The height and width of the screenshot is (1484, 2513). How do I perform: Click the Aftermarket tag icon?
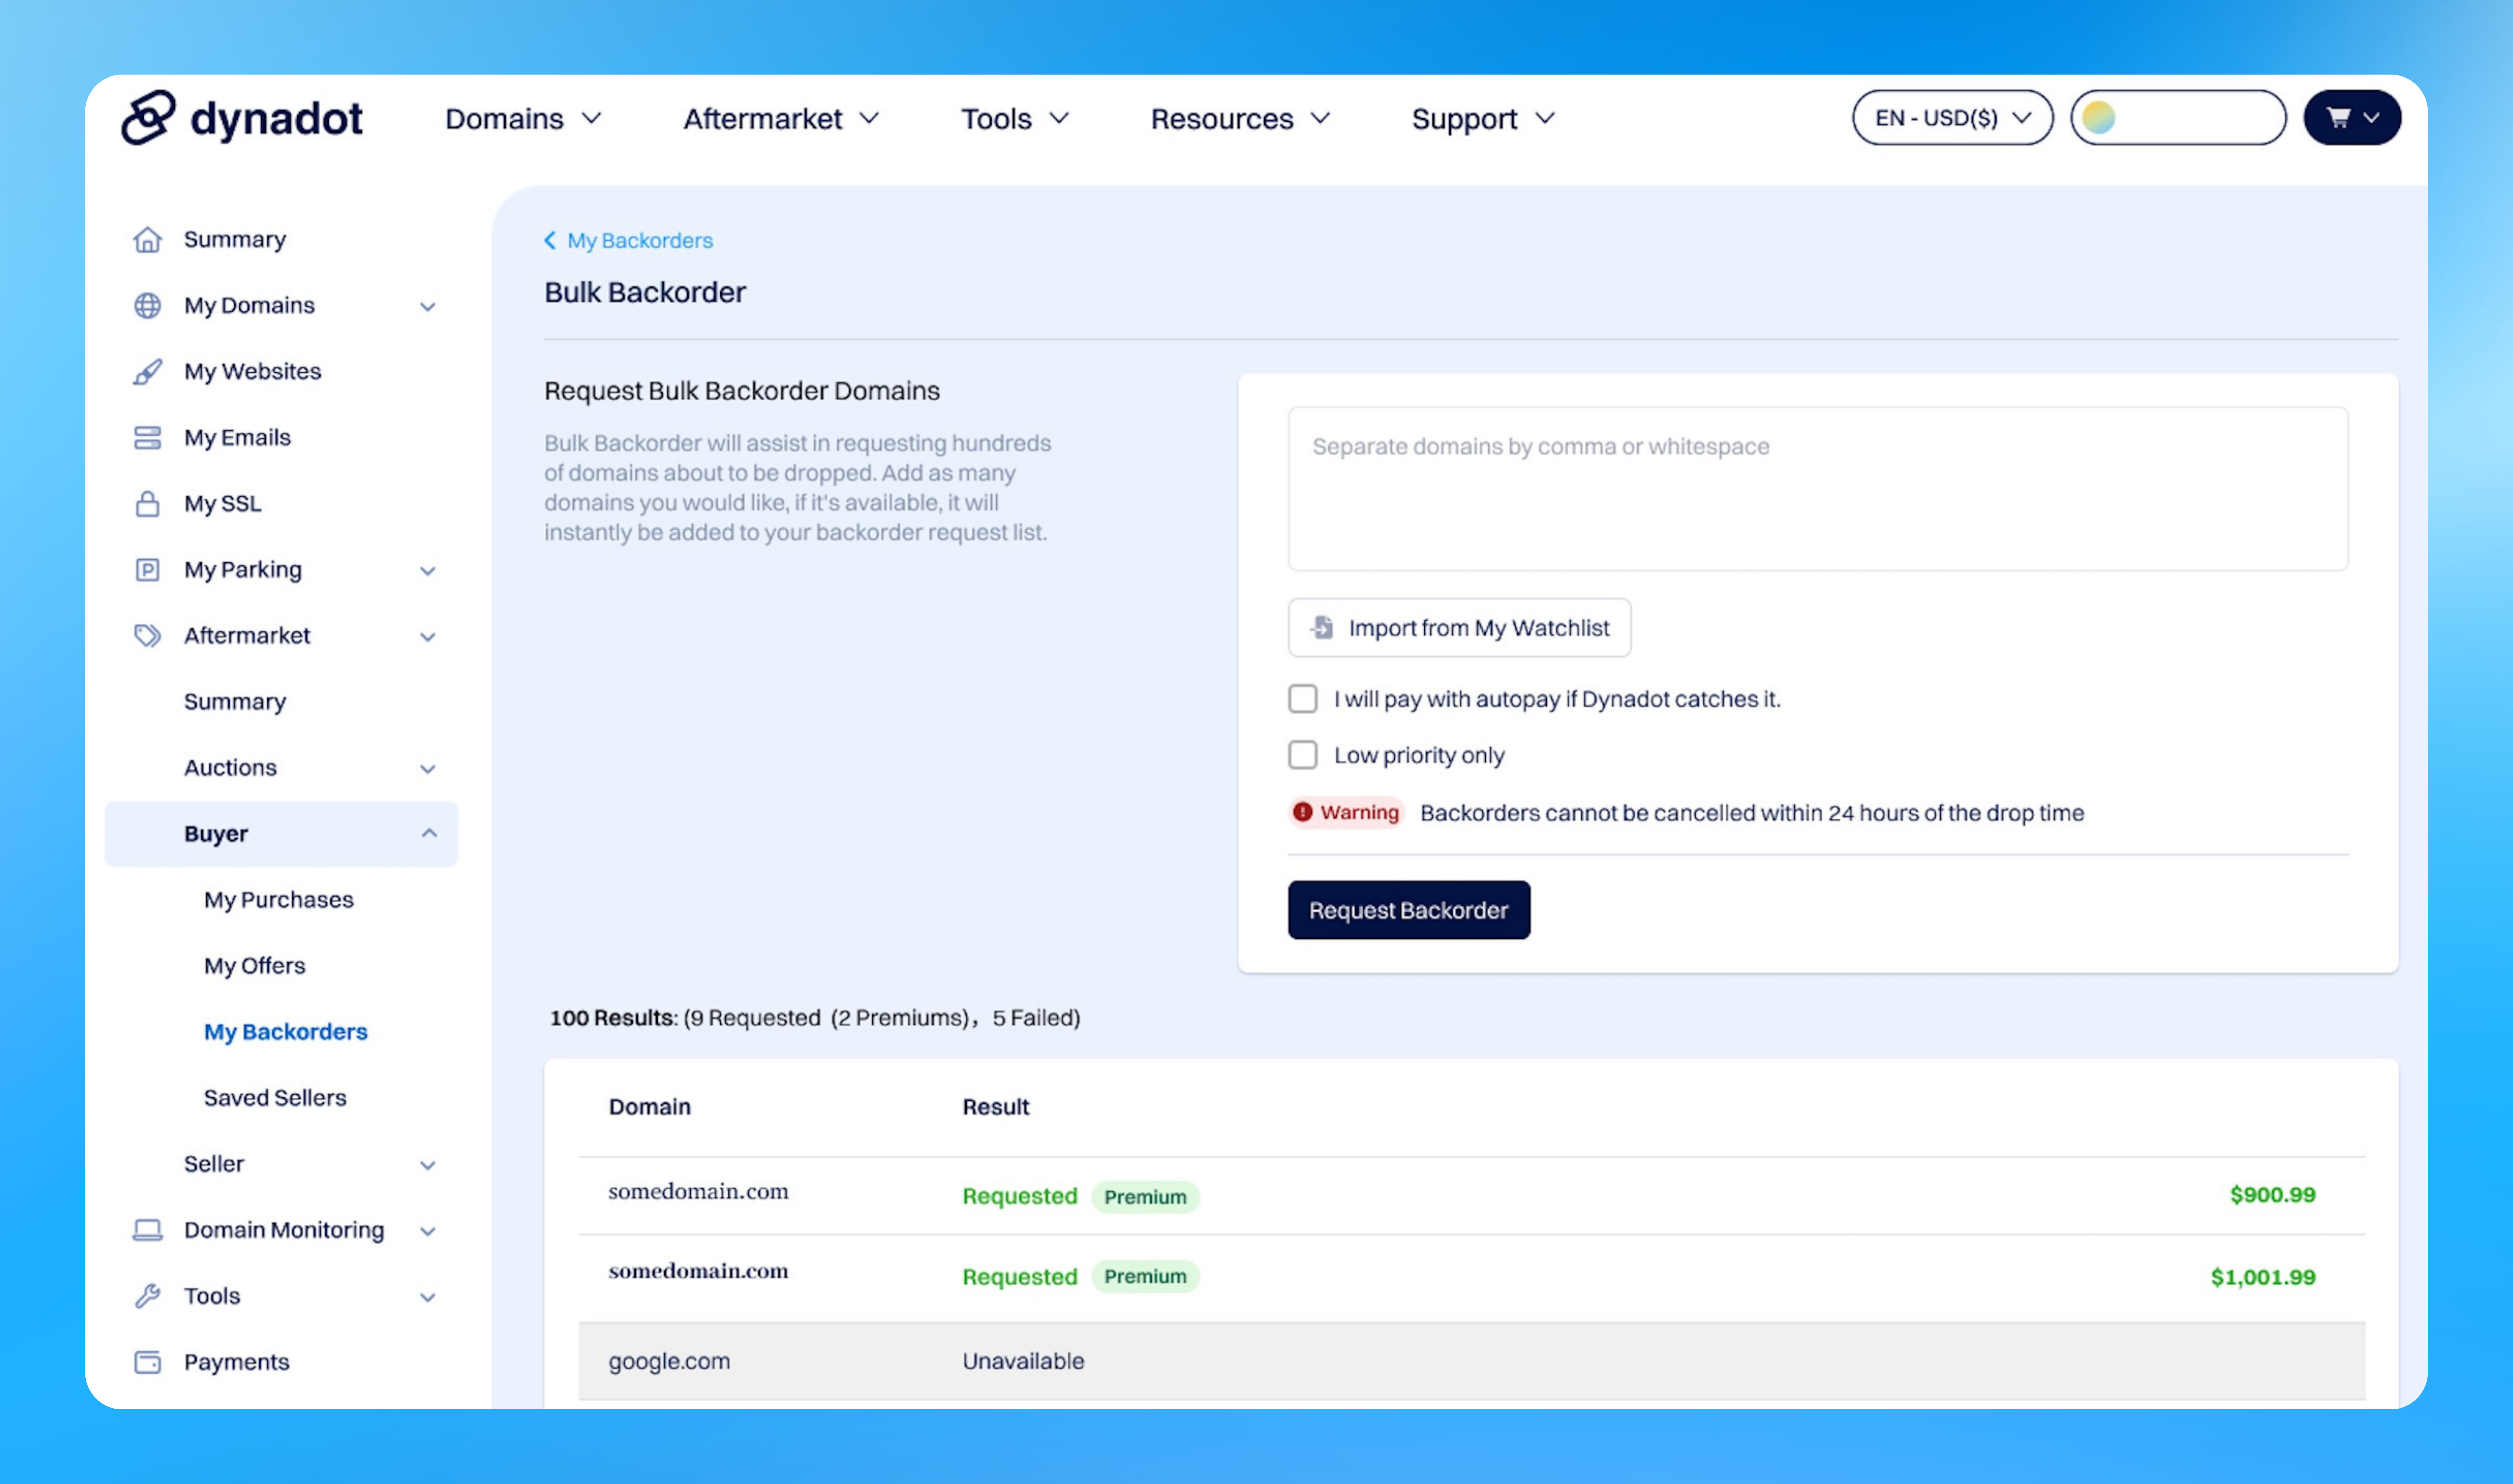pyautogui.click(x=147, y=636)
